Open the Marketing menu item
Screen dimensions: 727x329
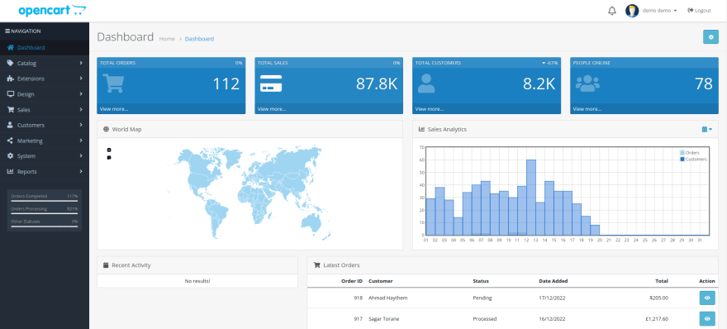pyautogui.click(x=45, y=141)
